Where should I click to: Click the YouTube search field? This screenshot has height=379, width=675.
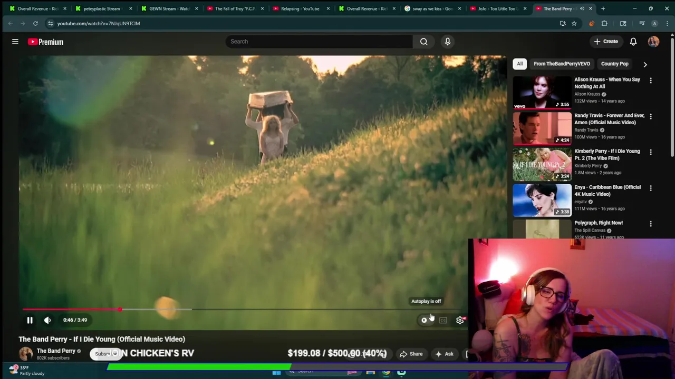click(x=319, y=42)
